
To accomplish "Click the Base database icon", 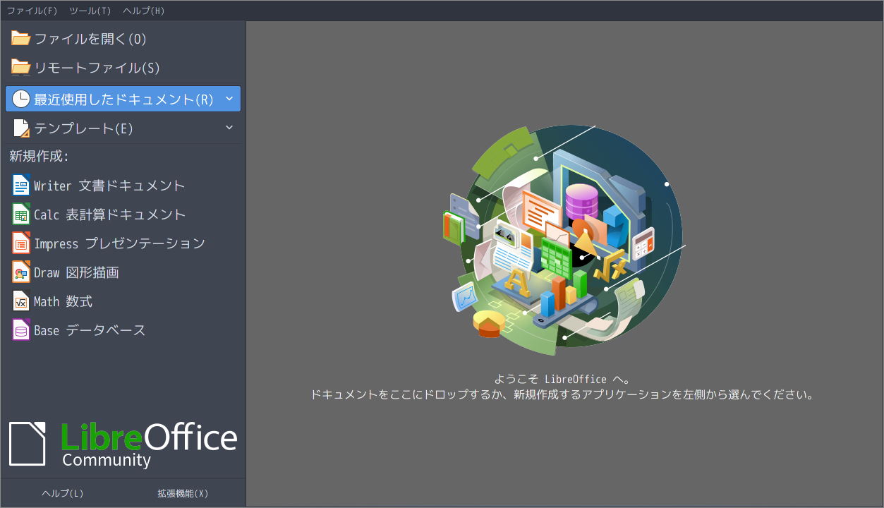I will (x=21, y=329).
